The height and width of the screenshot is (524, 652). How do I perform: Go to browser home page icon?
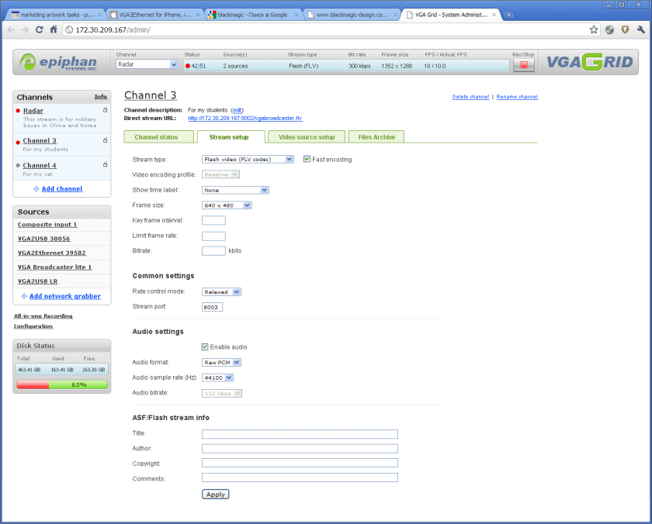(54, 29)
